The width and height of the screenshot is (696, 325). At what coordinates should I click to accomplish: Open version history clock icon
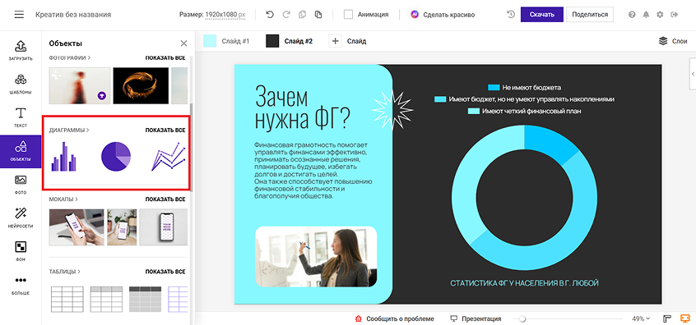(x=511, y=15)
